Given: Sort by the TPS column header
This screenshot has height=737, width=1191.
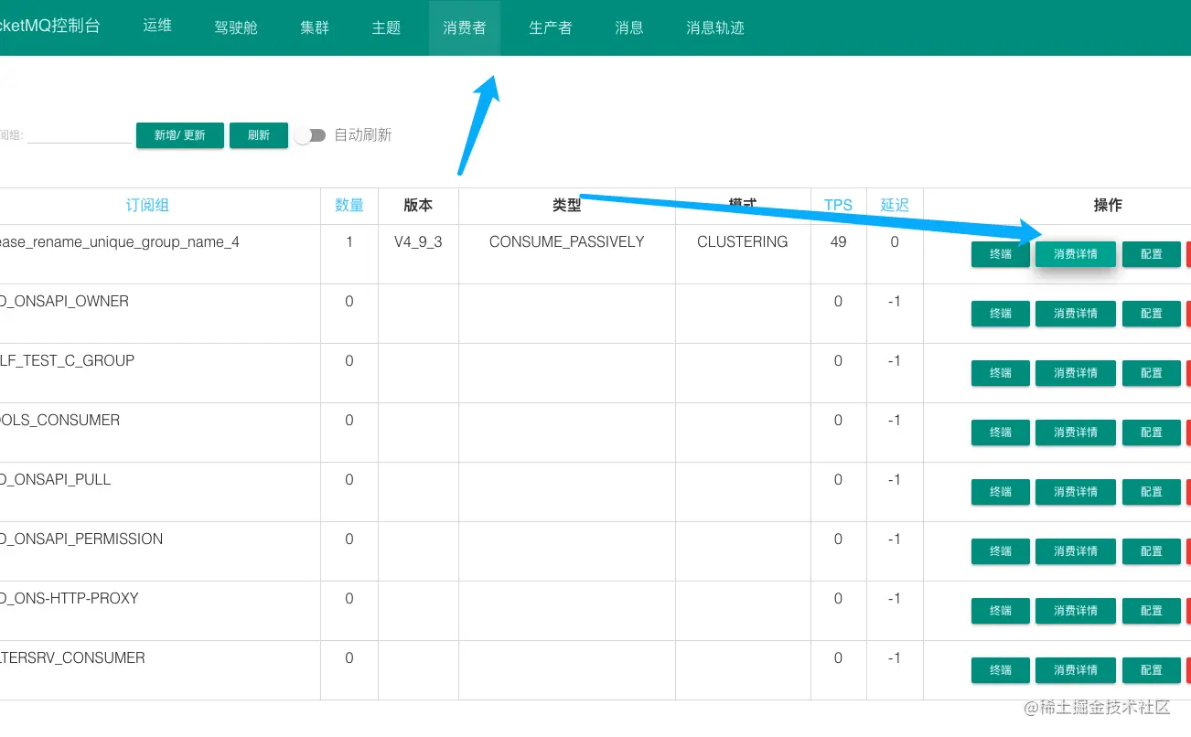Looking at the screenshot, I should [x=839, y=206].
